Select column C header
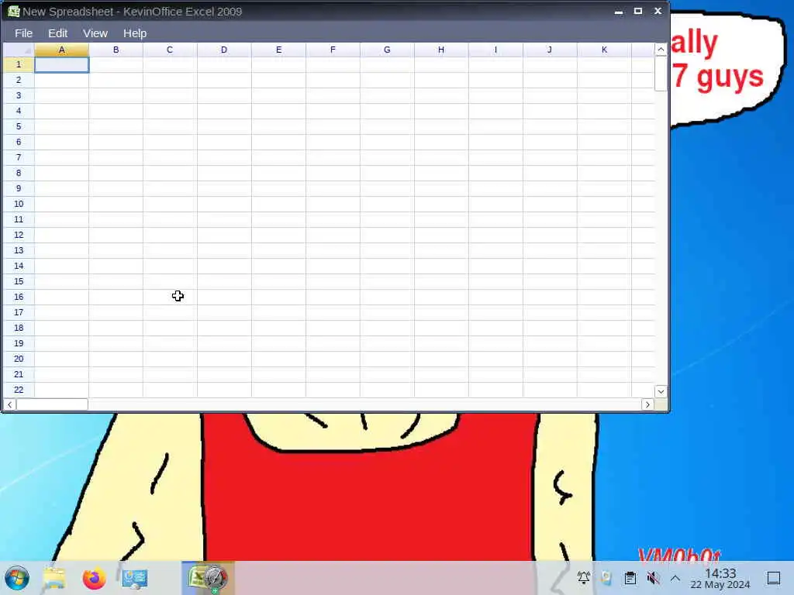 tap(170, 50)
